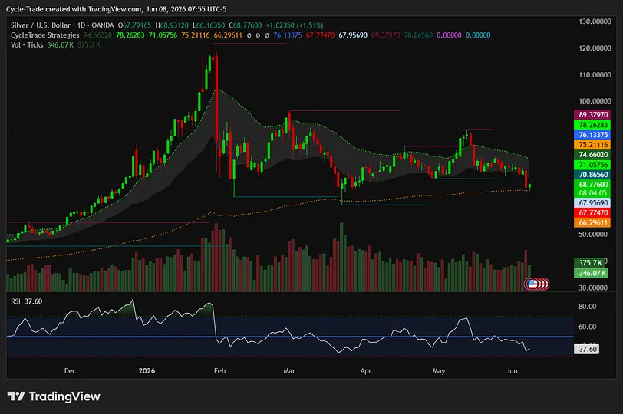Click magenta 89.37970 price scale tag

(592, 115)
